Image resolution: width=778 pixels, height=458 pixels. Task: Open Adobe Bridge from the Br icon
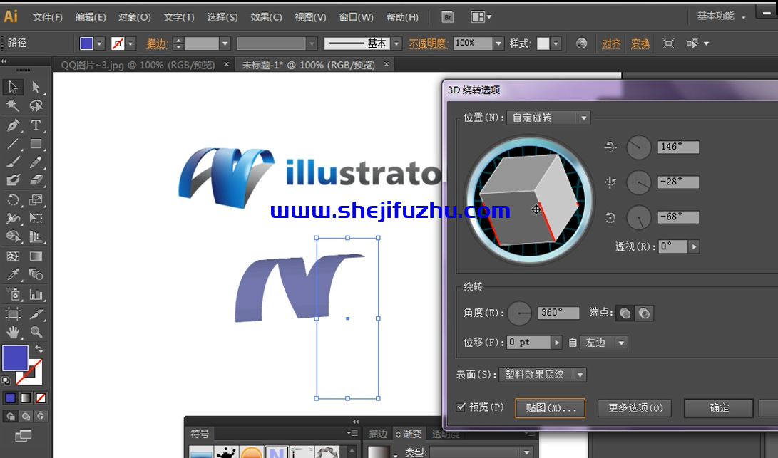448,17
